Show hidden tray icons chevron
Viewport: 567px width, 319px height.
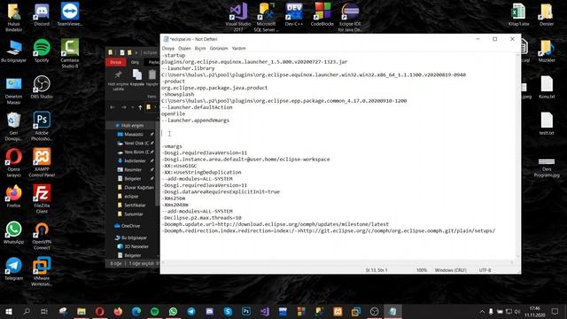tap(482, 311)
